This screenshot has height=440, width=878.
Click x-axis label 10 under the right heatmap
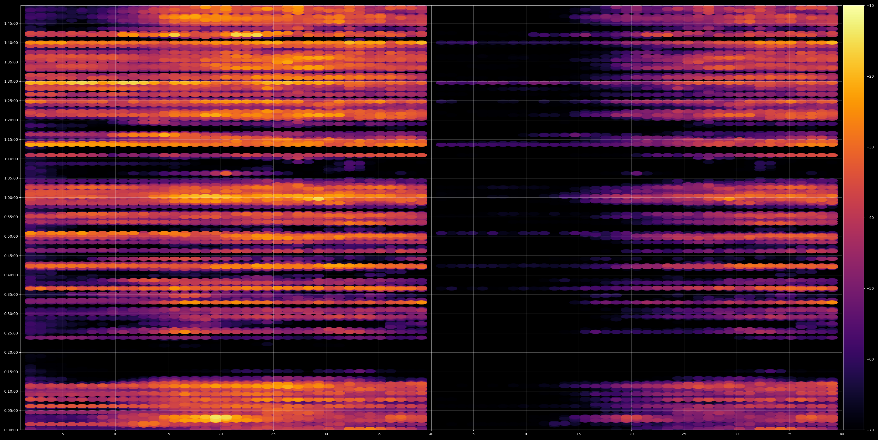point(526,434)
